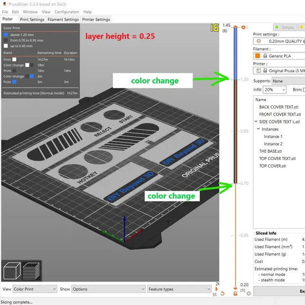305x305 pixels.
Task: Click the horizontal slider's orange arrow thumb
Action: point(216,289)
